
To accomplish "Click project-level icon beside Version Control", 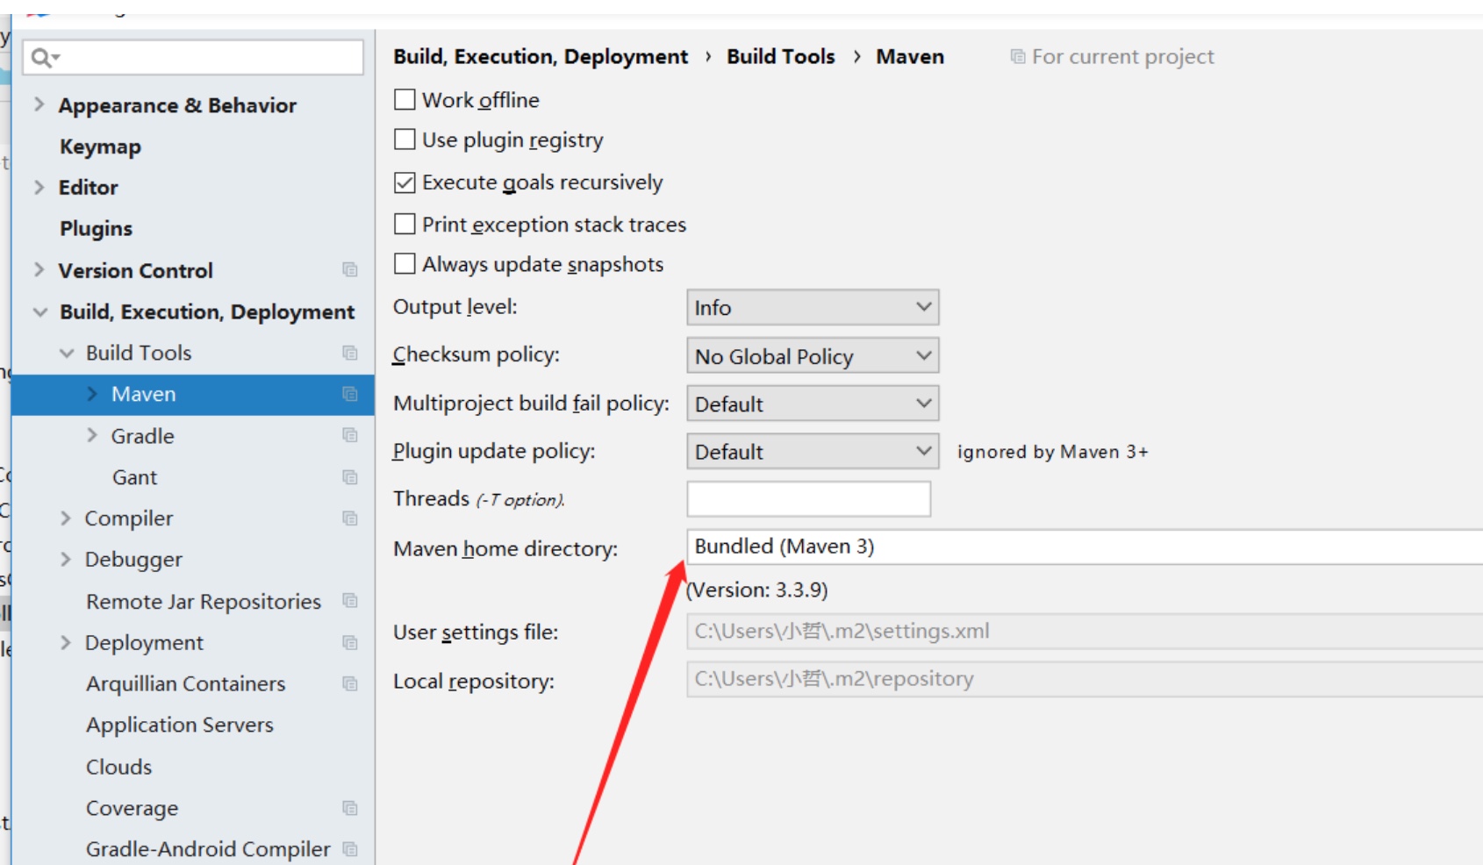I will coord(349,270).
